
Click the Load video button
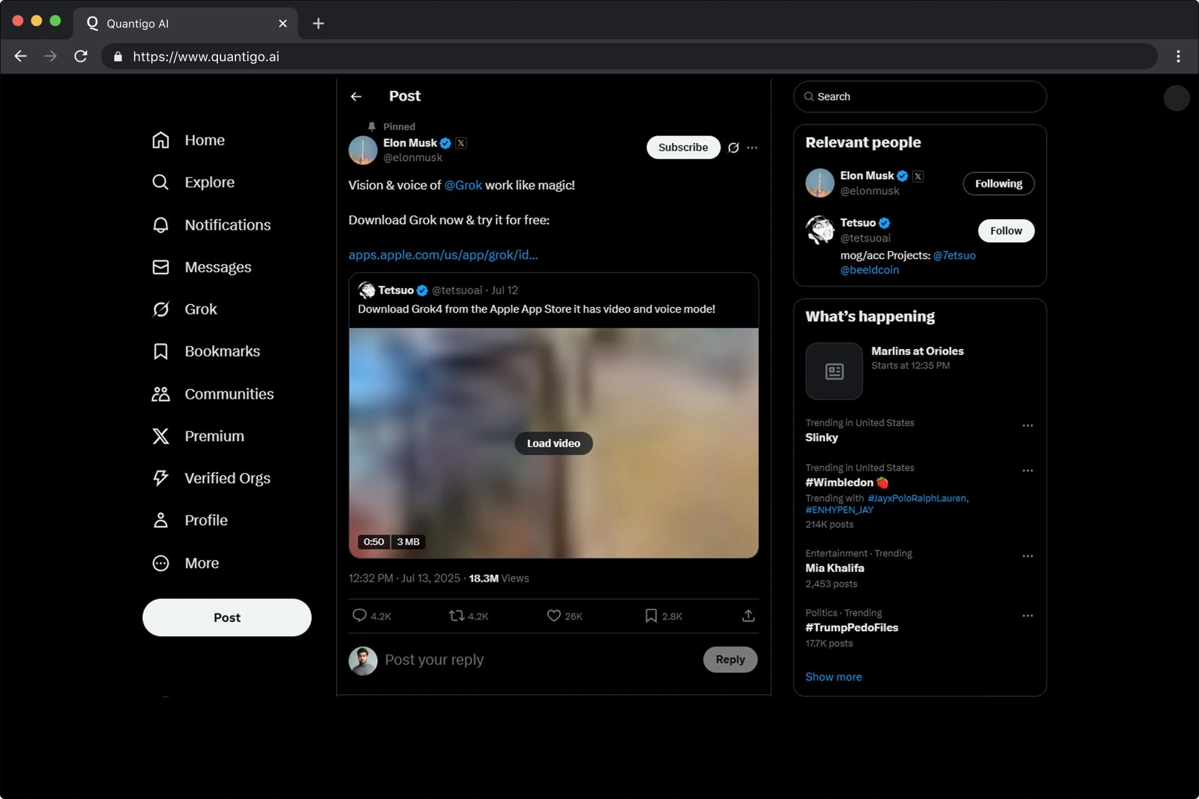tap(553, 443)
